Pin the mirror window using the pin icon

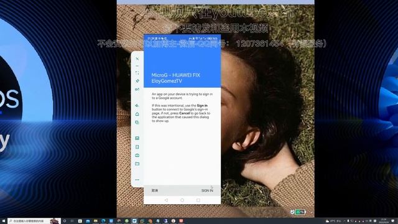[137, 81]
